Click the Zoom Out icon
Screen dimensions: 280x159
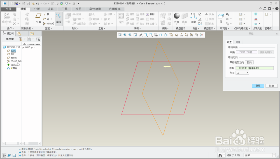tap(130, 35)
